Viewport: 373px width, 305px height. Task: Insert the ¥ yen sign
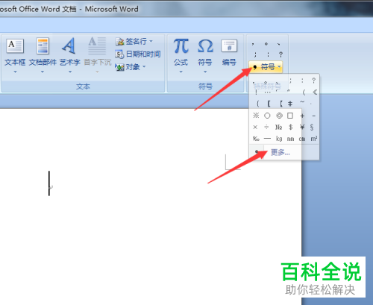coord(302,128)
